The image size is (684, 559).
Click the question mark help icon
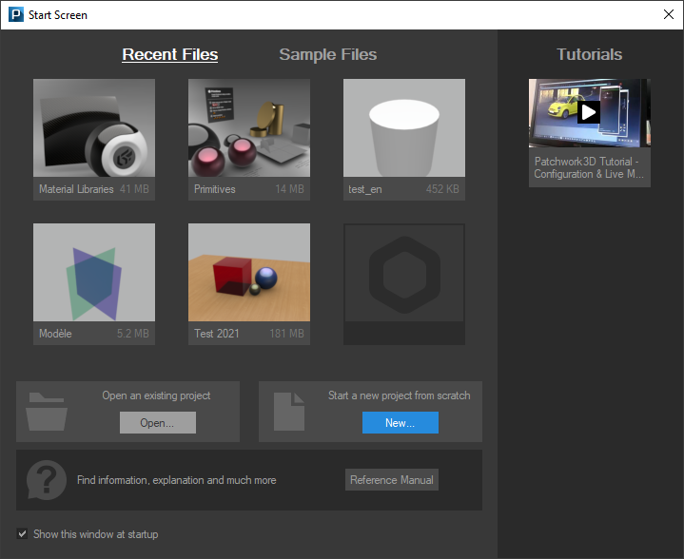click(46, 479)
